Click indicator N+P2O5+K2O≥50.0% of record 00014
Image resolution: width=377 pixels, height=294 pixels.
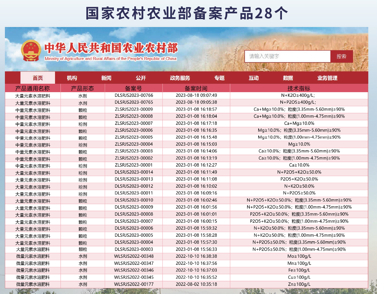click(x=299, y=172)
